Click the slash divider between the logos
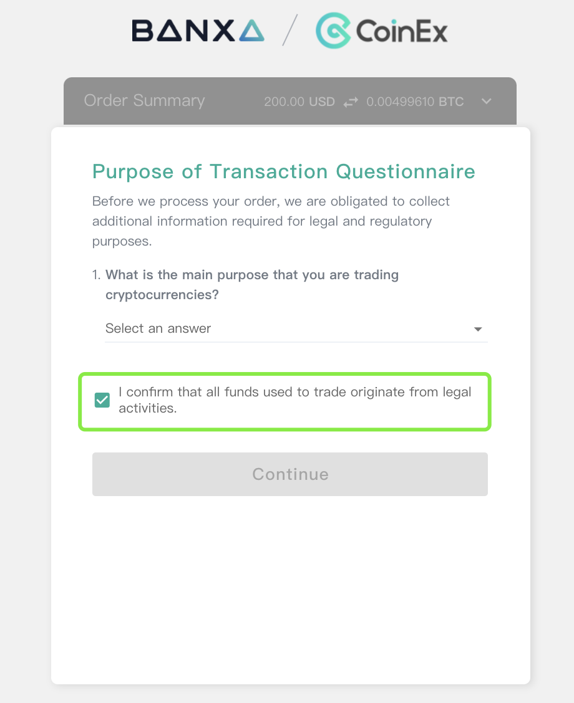 290,31
